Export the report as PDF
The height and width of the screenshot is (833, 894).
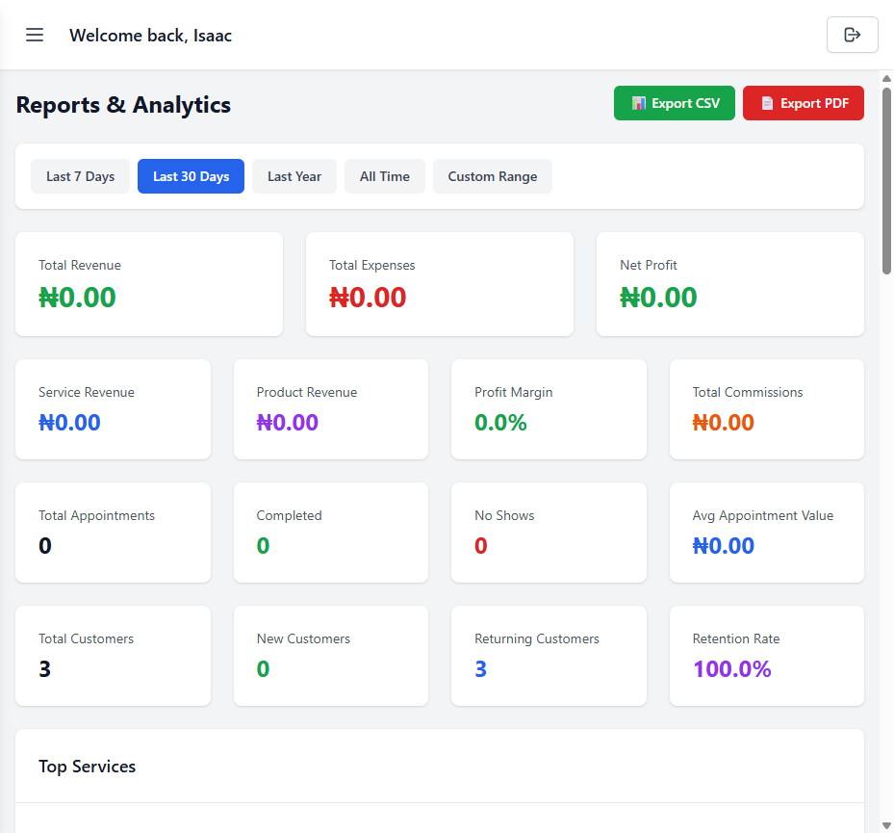(x=803, y=103)
